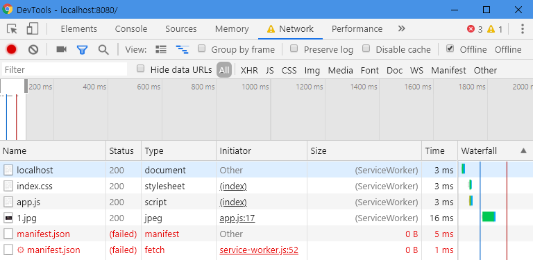
Task: Filter requests by Doc
Action: 395,71
